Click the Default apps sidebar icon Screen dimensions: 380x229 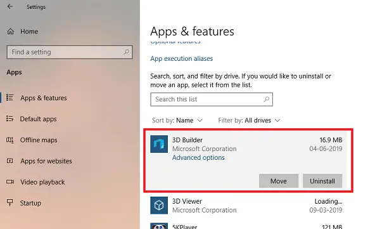coord(10,119)
